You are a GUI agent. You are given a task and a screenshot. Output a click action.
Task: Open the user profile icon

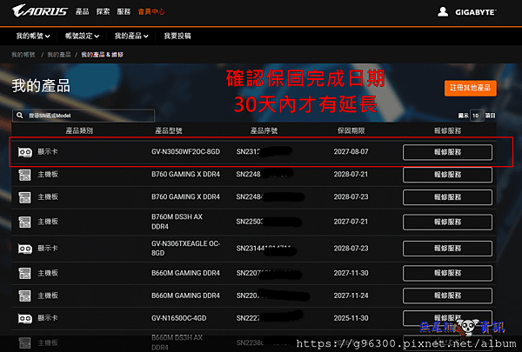point(443,12)
